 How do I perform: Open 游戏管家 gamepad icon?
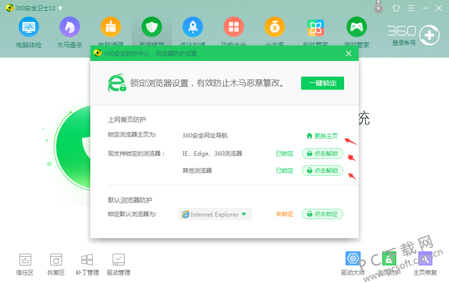(356, 27)
